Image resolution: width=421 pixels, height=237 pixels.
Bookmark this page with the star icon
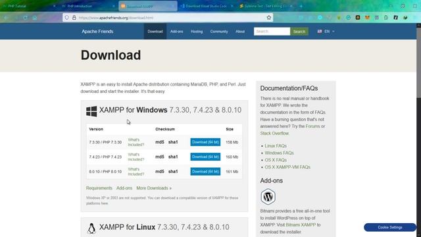[x=269, y=18]
